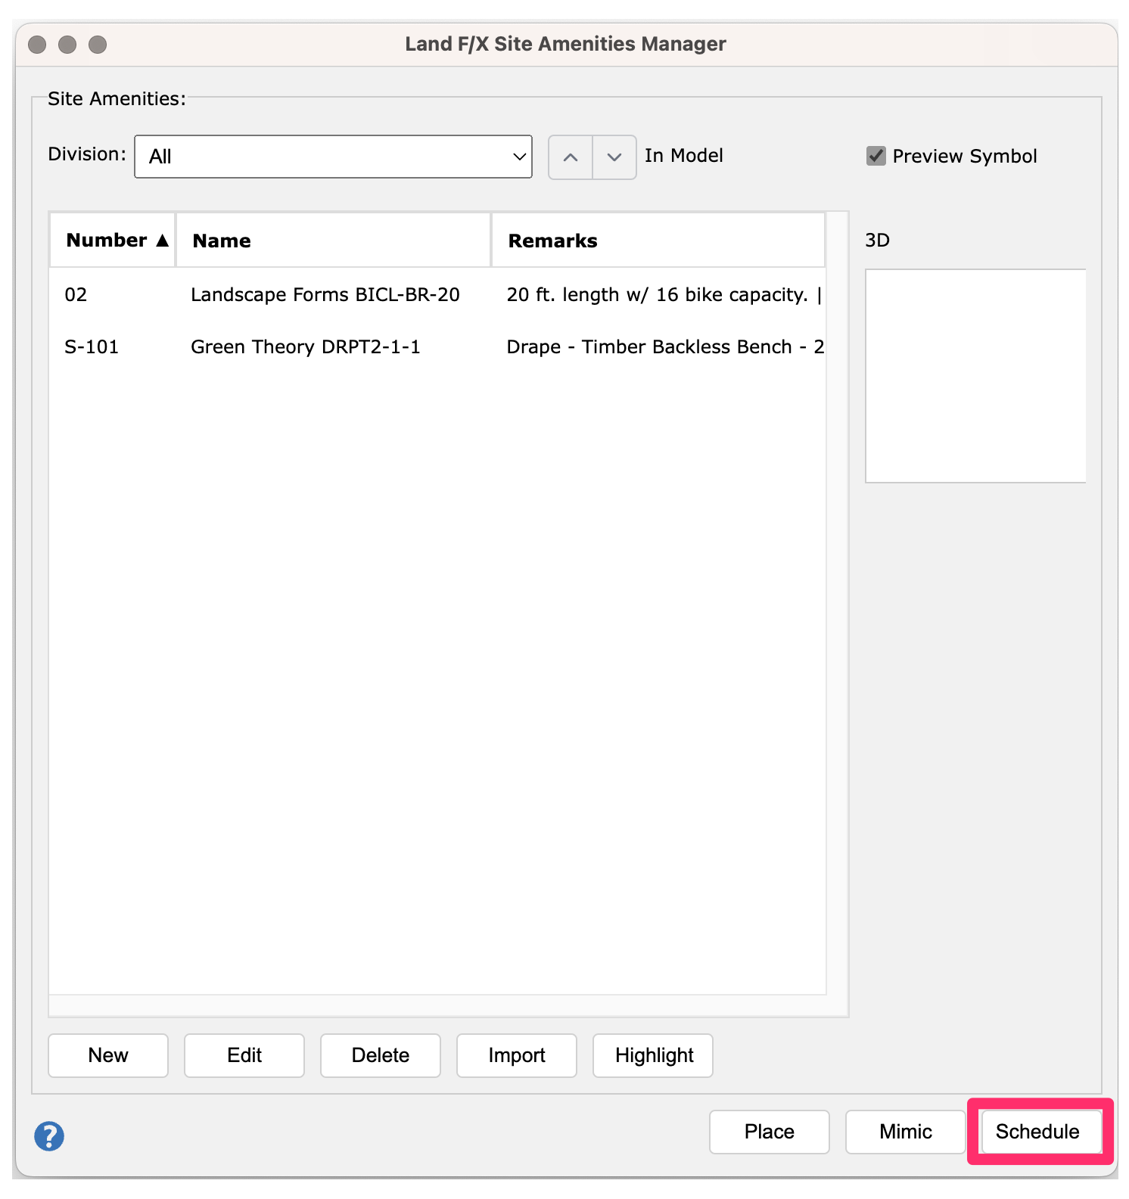Viewport: 1129px width, 1199px height.
Task: Click the 3D preview symbol box
Action: coord(975,376)
